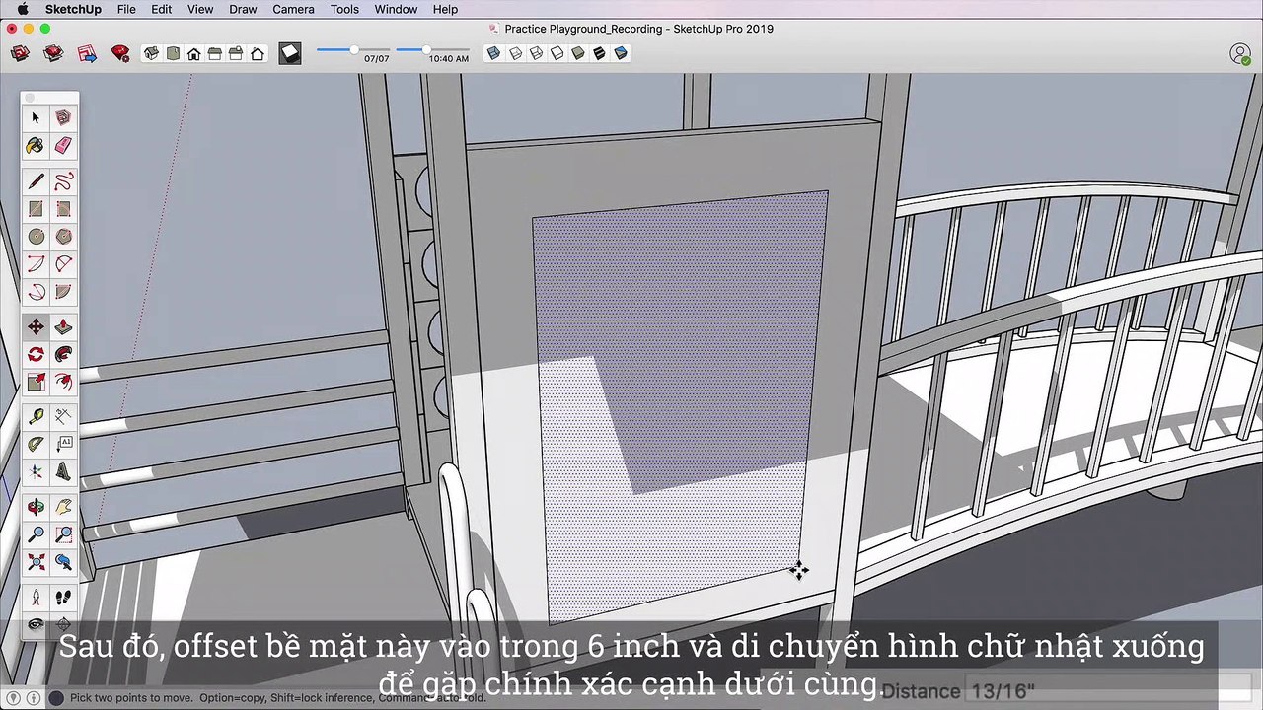Select the Freehand tool
The image size is (1263, 710).
pyautogui.click(x=63, y=181)
